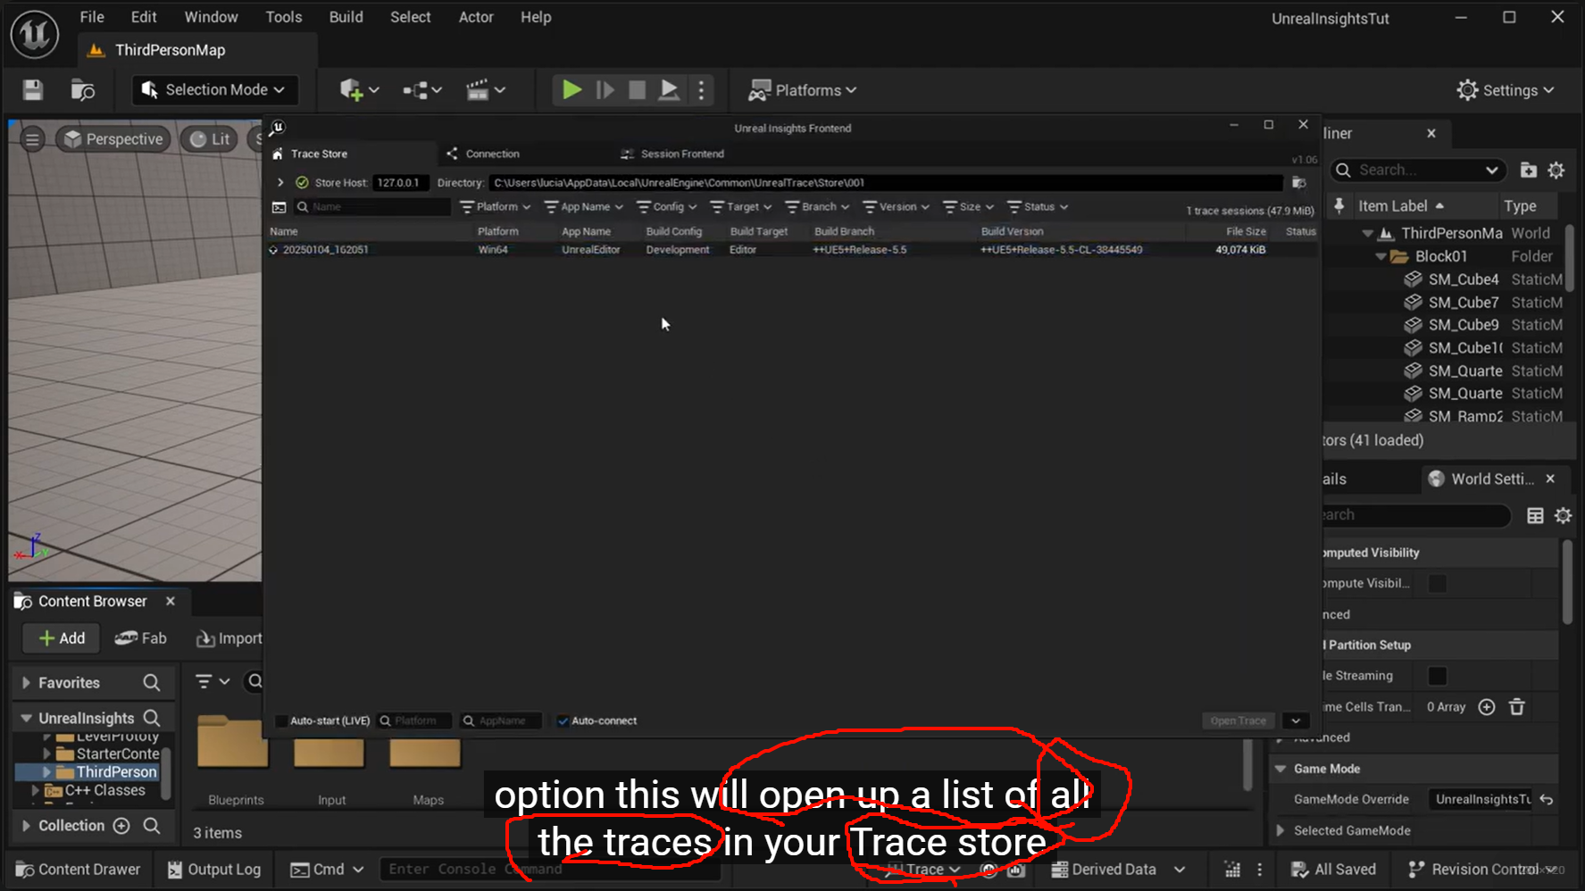Open the cinematics clapperboard menu
Screen dimensions: 1585x891
click(486, 90)
